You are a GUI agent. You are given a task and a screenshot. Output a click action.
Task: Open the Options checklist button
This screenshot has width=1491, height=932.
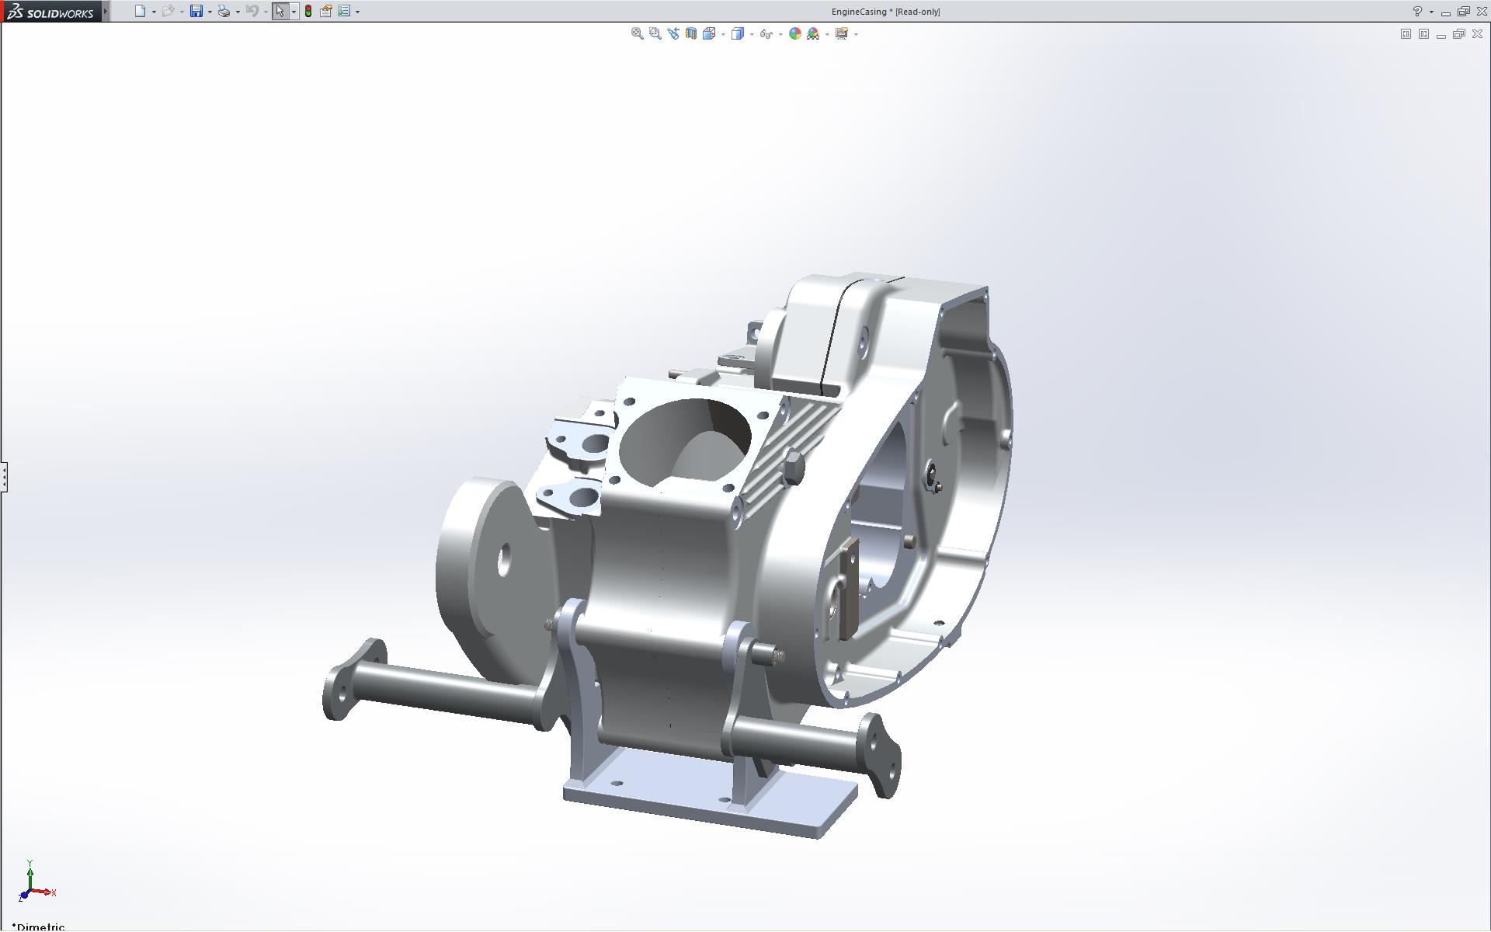click(x=344, y=11)
